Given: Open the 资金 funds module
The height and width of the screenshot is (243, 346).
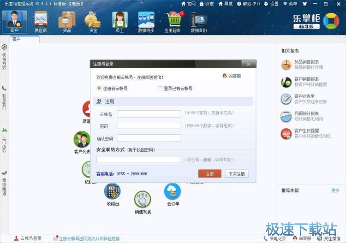Looking at the screenshot, I should pos(93,22).
